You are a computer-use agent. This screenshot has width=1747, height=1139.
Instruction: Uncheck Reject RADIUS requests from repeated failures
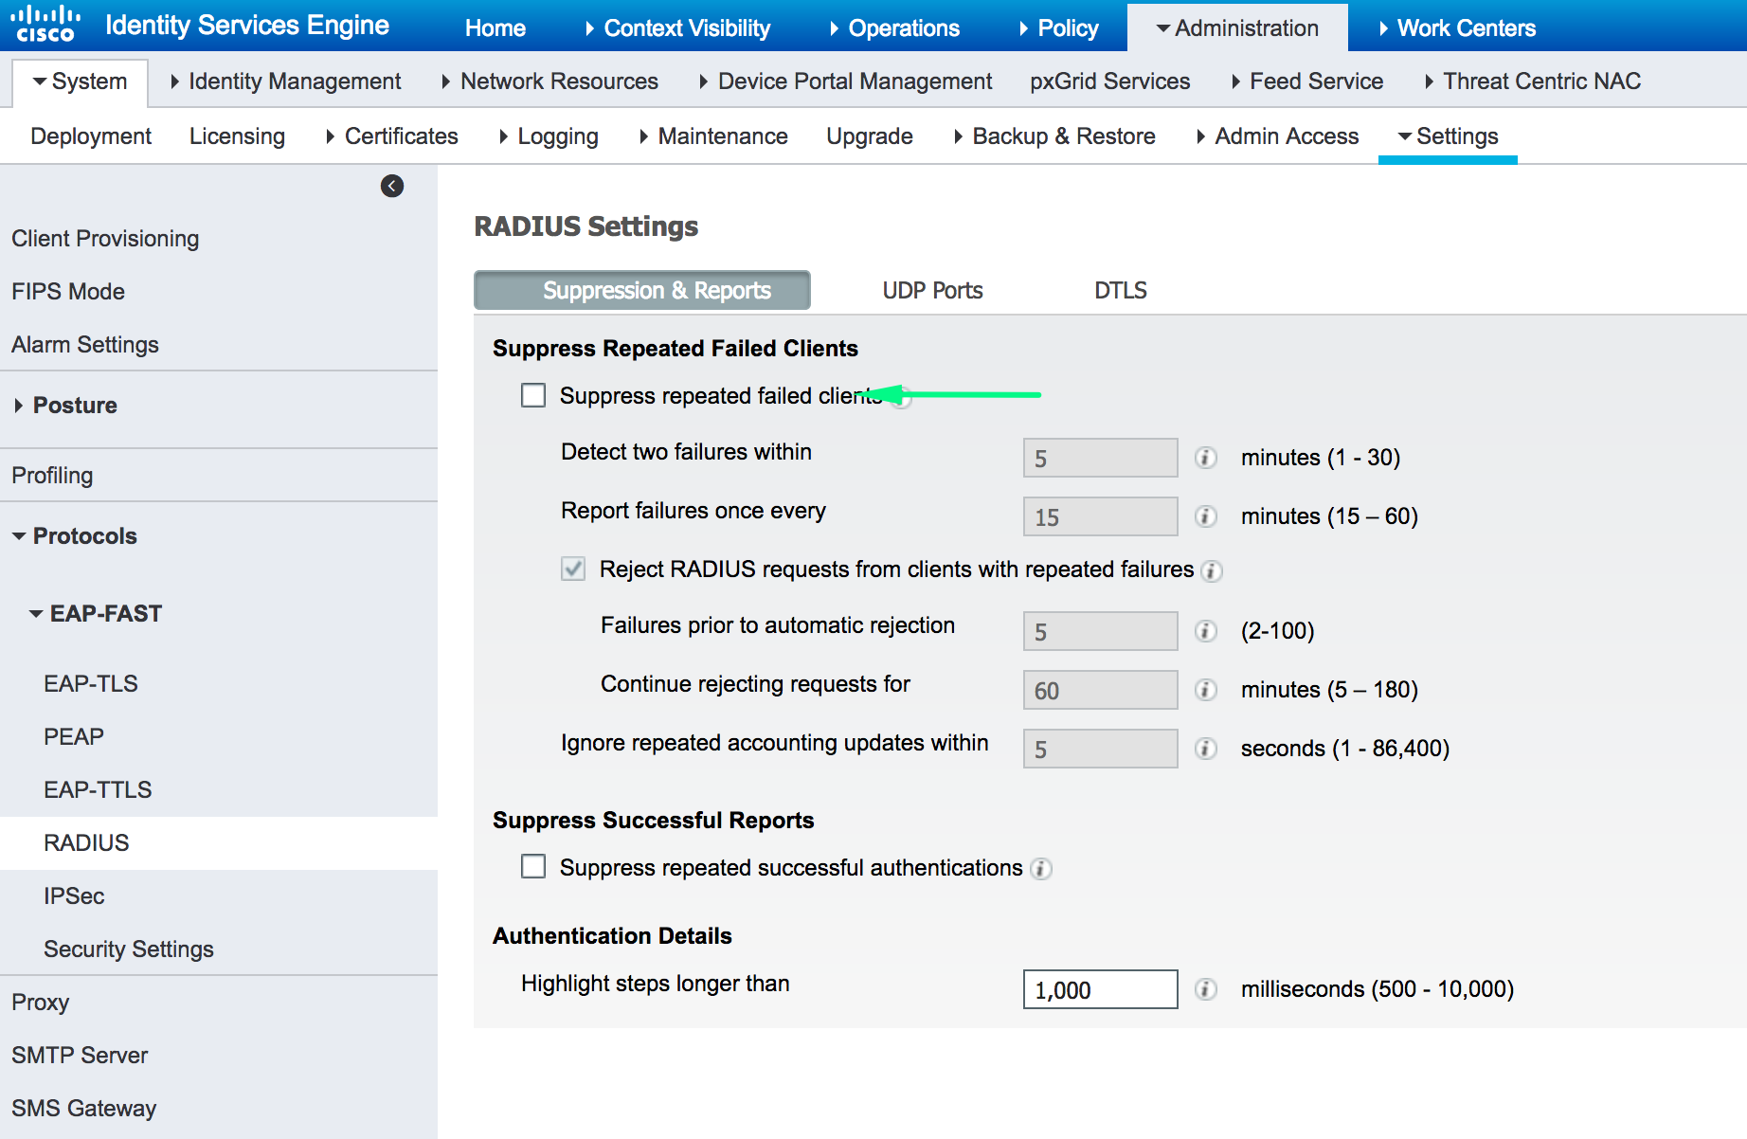[x=573, y=569]
